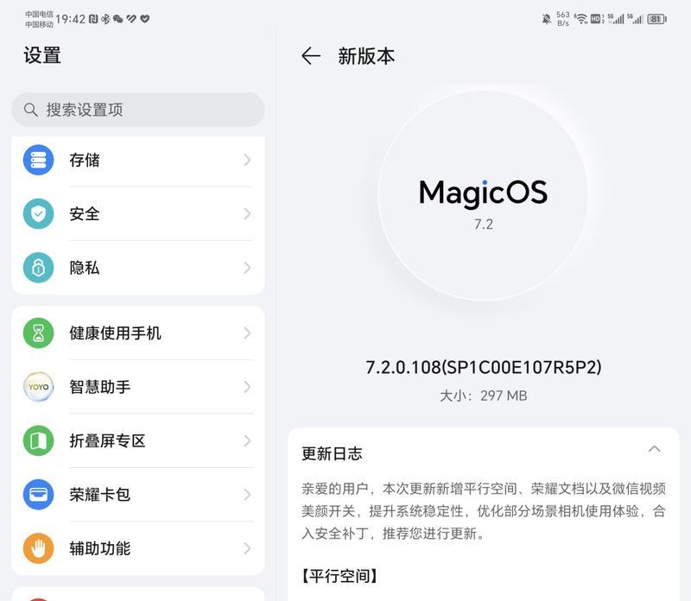Tap the 大小: 297 MB text
691x601 pixels.
point(484,395)
